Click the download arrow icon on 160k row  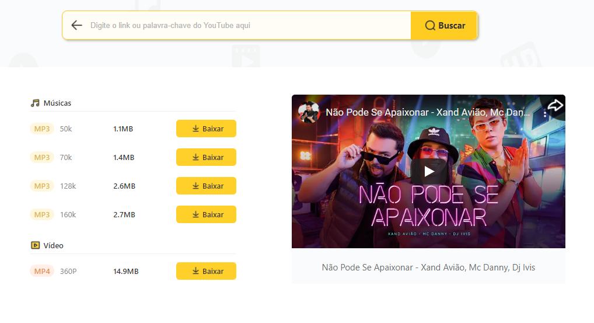click(195, 214)
